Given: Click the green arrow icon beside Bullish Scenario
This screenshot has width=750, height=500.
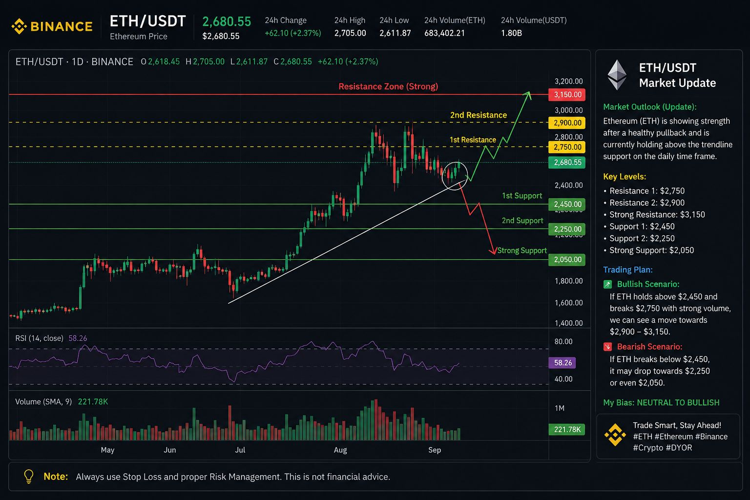Looking at the screenshot, I should [x=607, y=284].
